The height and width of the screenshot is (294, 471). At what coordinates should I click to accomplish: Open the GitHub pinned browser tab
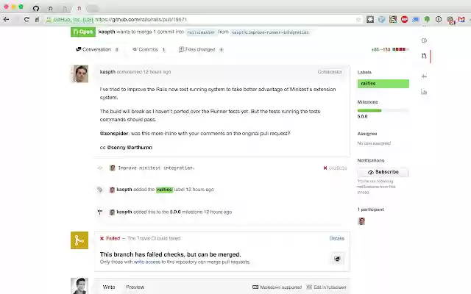tap(36, 8)
